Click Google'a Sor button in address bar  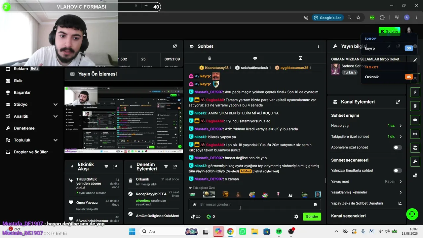pos(327,18)
